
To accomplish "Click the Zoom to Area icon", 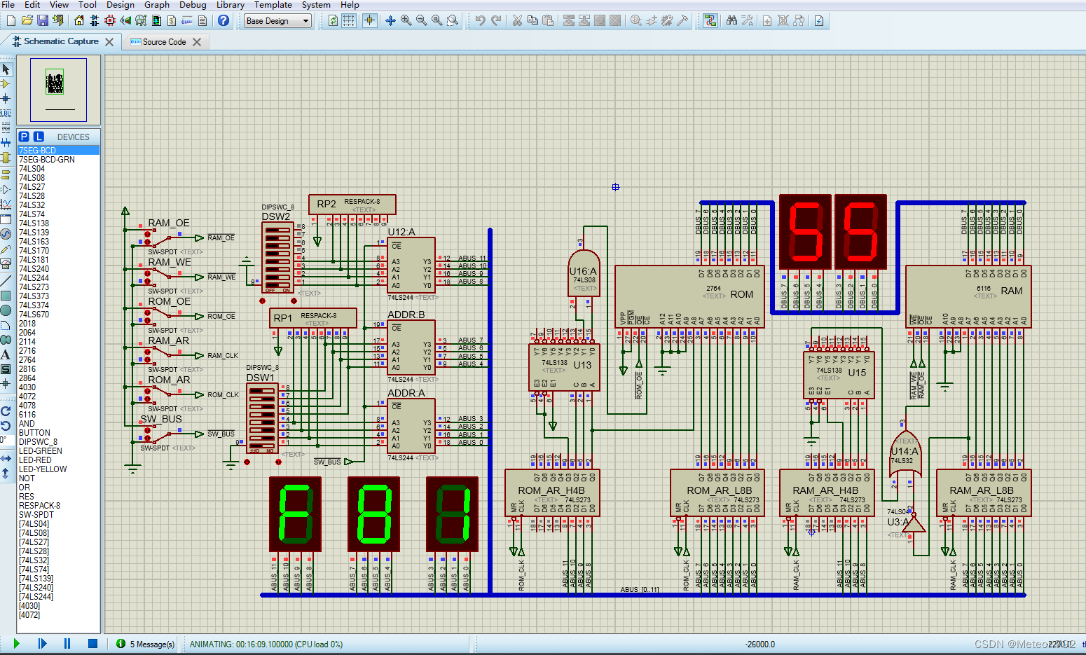I will click(453, 21).
